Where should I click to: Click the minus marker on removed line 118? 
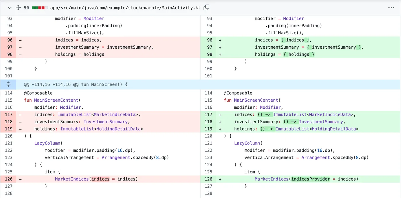click(20, 122)
